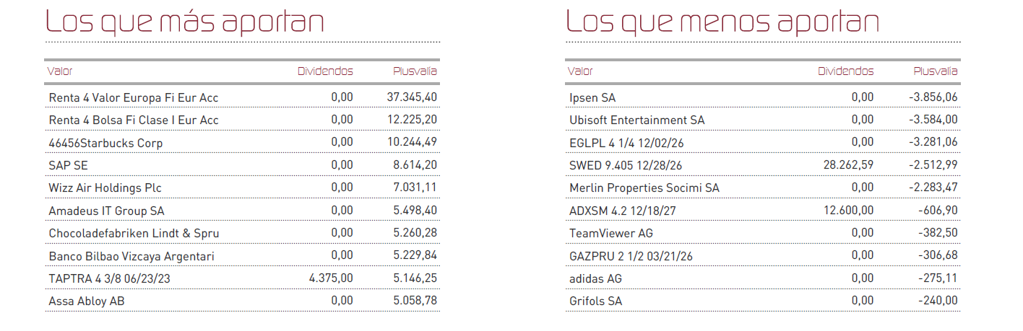The width and height of the screenshot is (1023, 331).
Task: Click the Dividendos header in the right table
Action: [845, 71]
